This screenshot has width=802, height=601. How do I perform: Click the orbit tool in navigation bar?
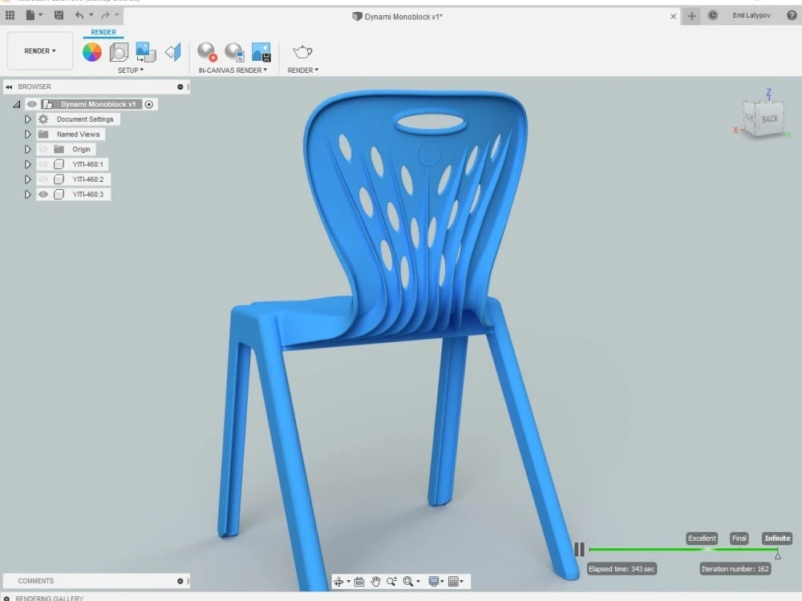338,582
